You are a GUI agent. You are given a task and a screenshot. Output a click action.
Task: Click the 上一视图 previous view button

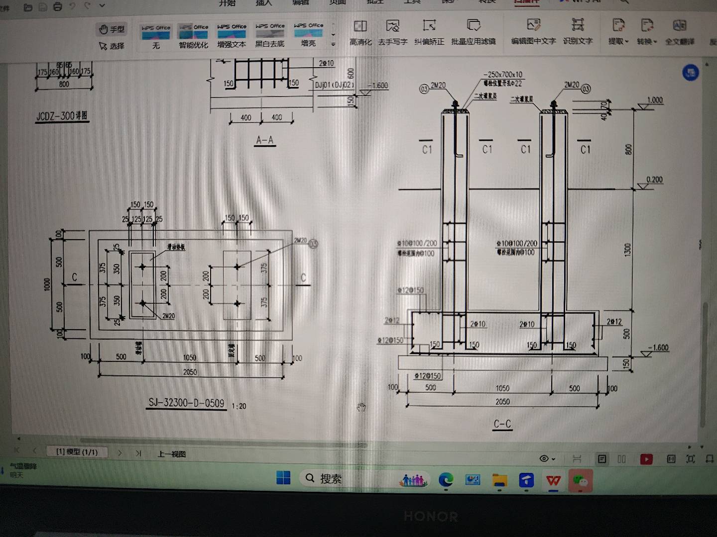[x=172, y=454]
